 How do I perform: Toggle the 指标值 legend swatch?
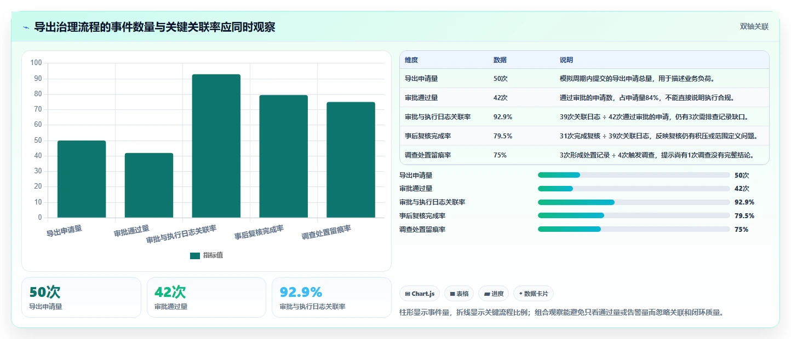195,255
